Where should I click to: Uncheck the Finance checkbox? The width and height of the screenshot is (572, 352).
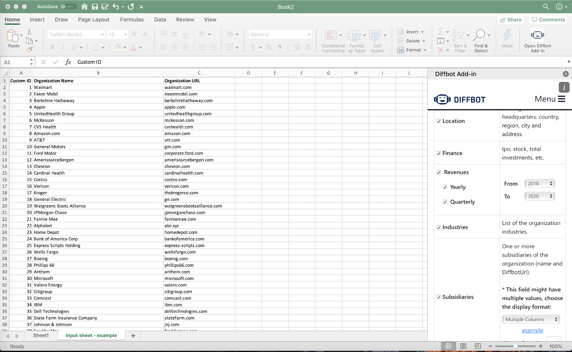(x=439, y=154)
